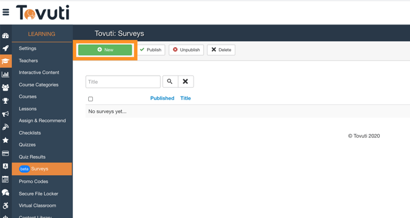
Task: Open the star sidebar icon
Action: click(x=5, y=140)
